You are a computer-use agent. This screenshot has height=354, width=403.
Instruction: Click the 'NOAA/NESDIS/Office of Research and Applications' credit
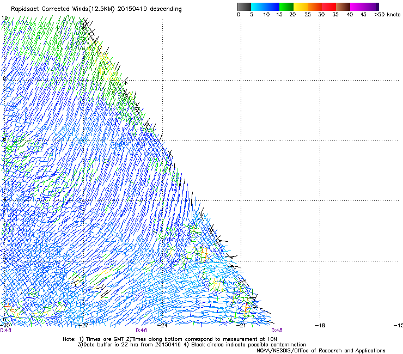tap(321, 351)
